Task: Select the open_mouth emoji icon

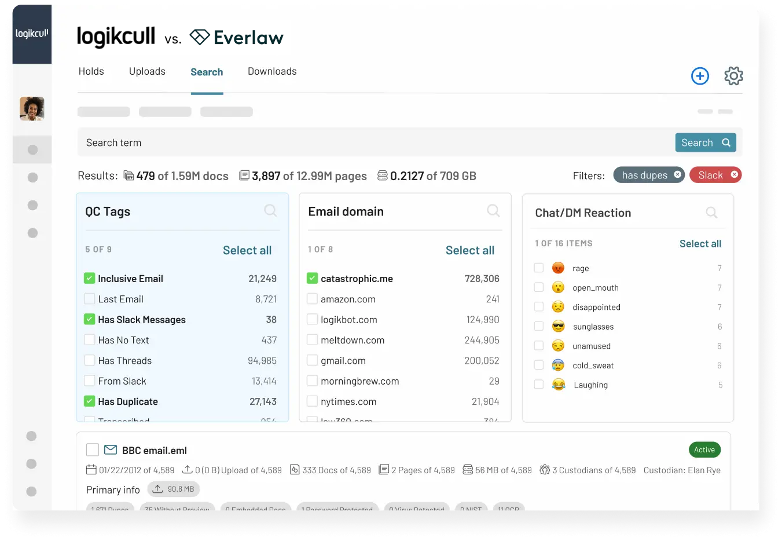Action: coord(558,287)
